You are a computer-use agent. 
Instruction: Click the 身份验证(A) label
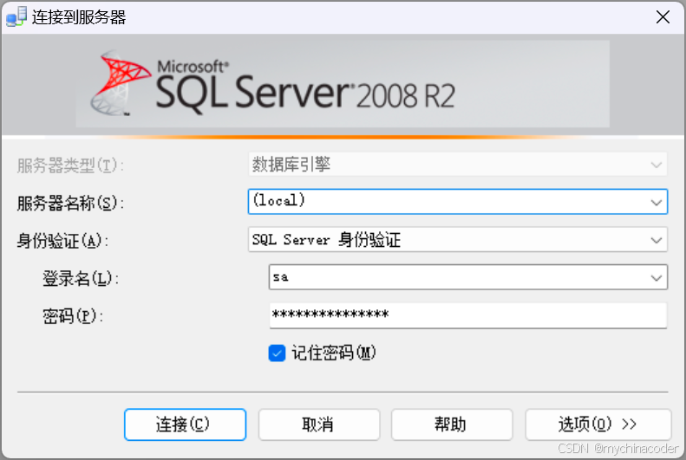click(x=62, y=241)
